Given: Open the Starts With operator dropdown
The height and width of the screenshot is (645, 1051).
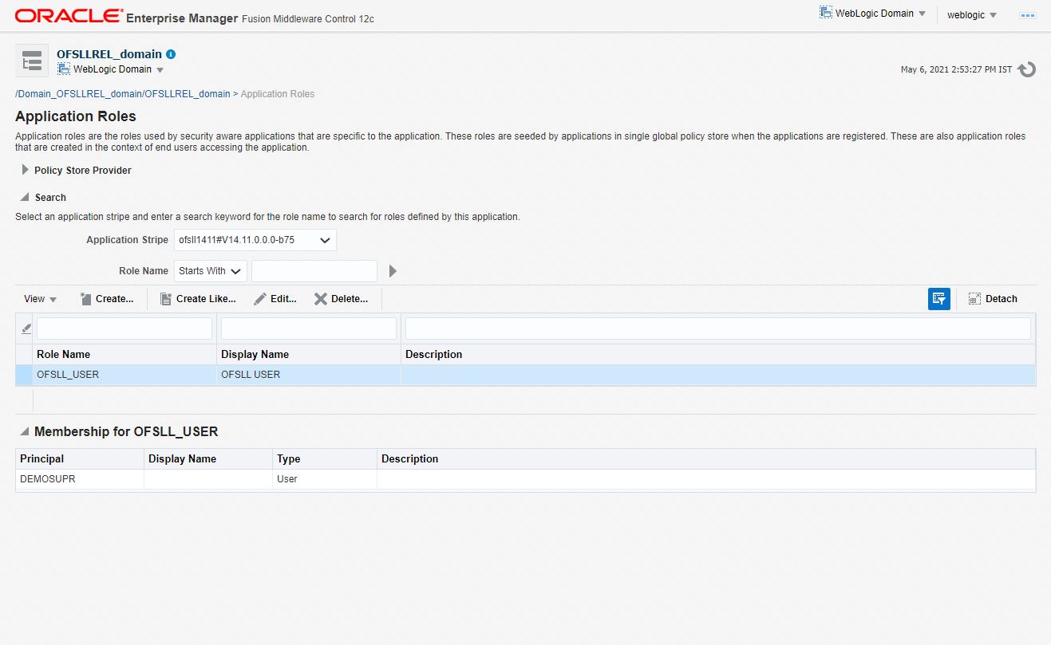Looking at the screenshot, I should [x=211, y=271].
